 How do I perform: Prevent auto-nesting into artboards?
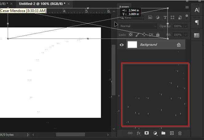tap(151, 35)
